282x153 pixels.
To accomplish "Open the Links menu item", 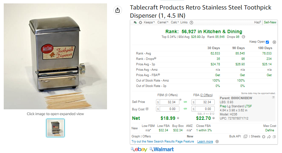I will tap(184, 22).
